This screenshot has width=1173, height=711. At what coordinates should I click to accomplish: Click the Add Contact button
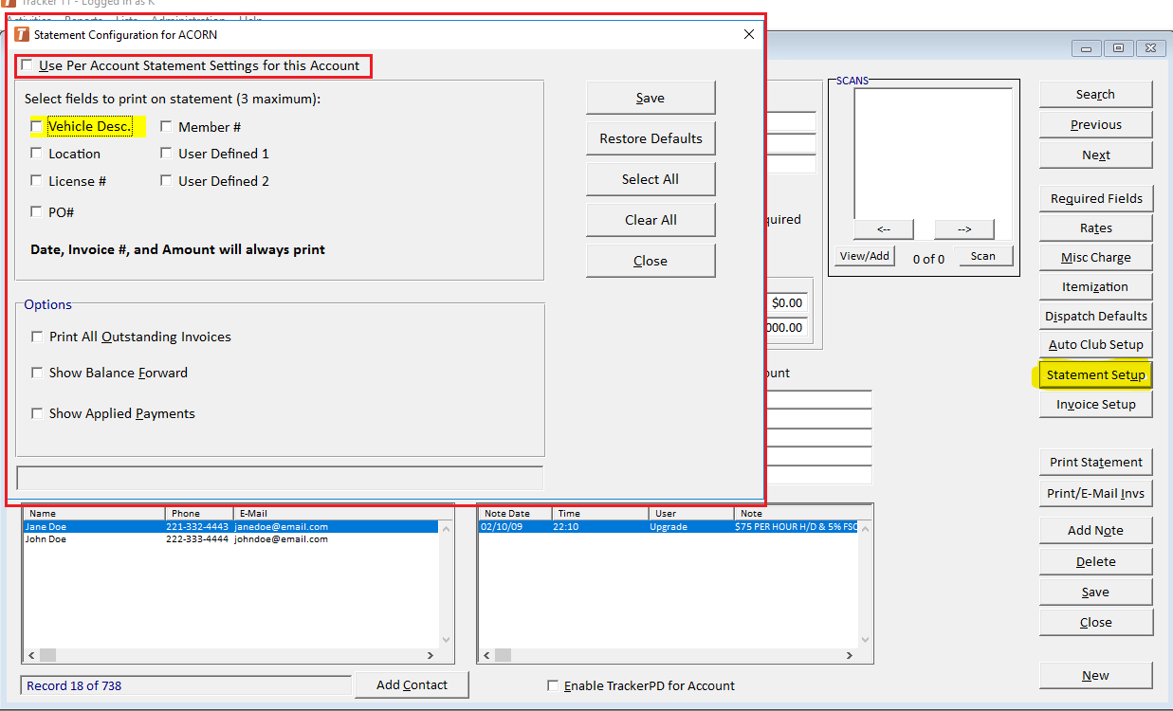(x=412, y=684)
